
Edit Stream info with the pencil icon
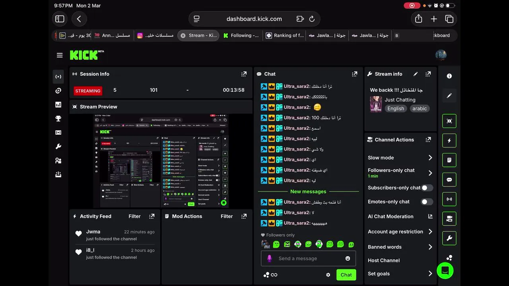coord(416,74)
